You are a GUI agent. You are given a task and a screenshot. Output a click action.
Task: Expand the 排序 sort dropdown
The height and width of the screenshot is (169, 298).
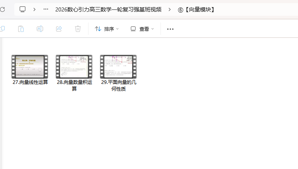click(107, 29)
